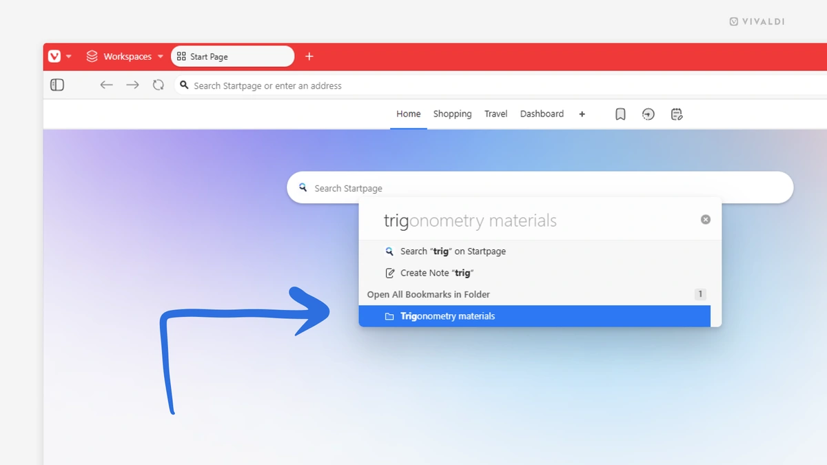Open the Vivaldi menu icon
Image resolution: width=827 pixels, height=465 pixels.
pos(55,56)
